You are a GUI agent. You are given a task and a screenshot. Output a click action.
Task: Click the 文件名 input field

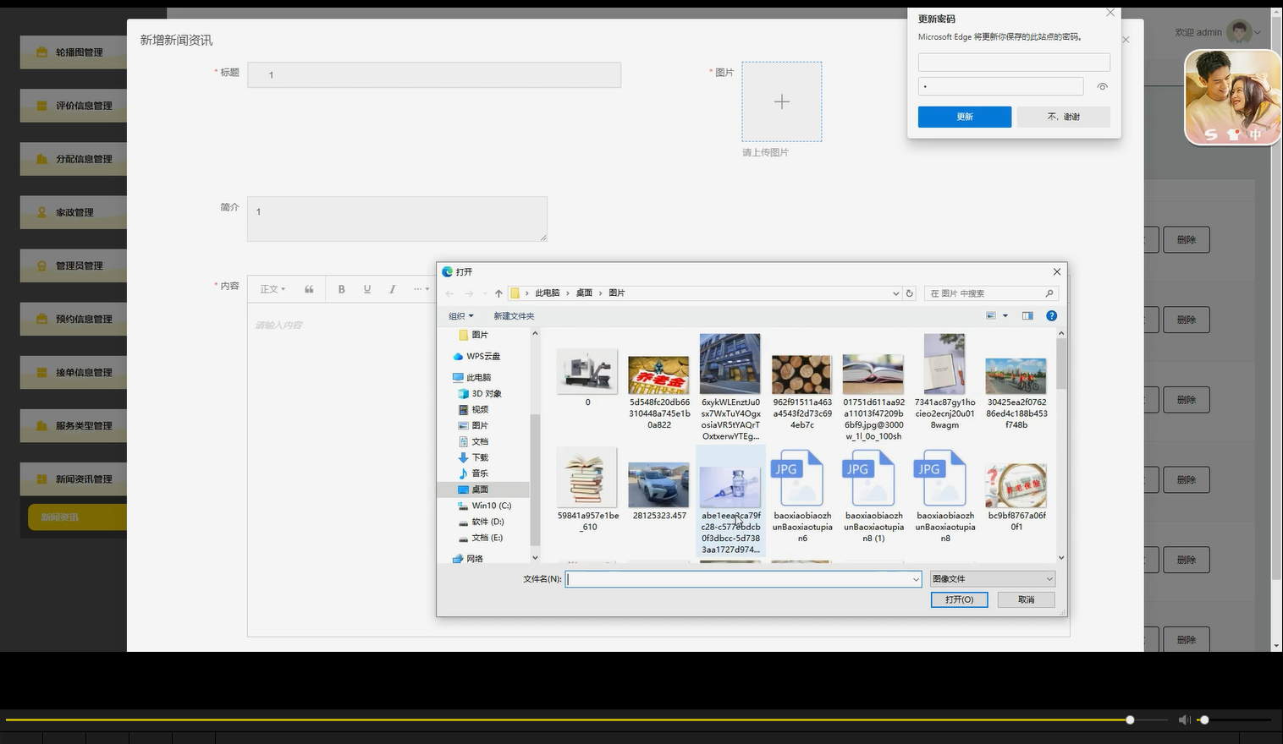(x=737, y=579)
